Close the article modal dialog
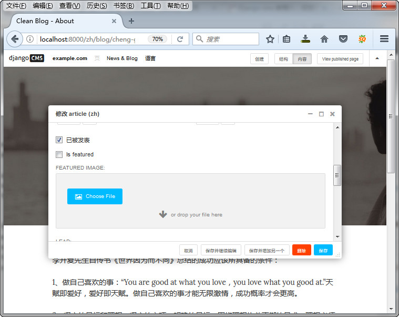This screenshot has width=399, height=317. 332,114
